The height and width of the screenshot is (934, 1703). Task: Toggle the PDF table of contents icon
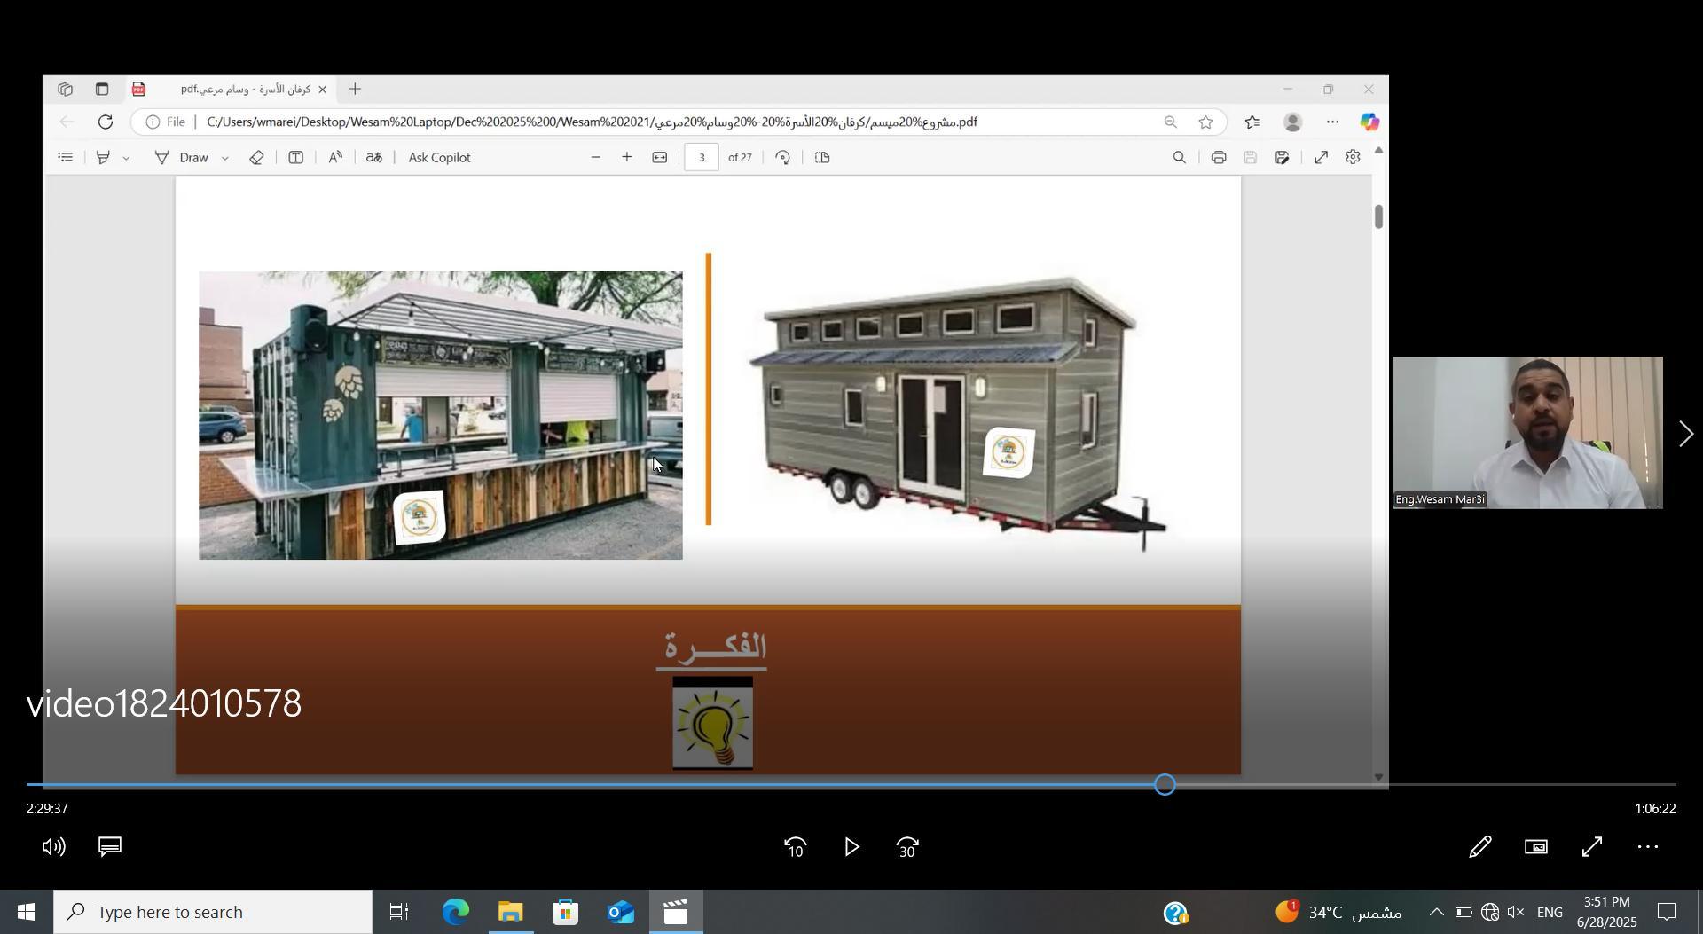tap(65, 157)
